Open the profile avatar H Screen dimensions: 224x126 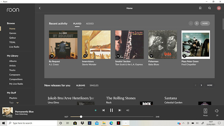point(219,8)
